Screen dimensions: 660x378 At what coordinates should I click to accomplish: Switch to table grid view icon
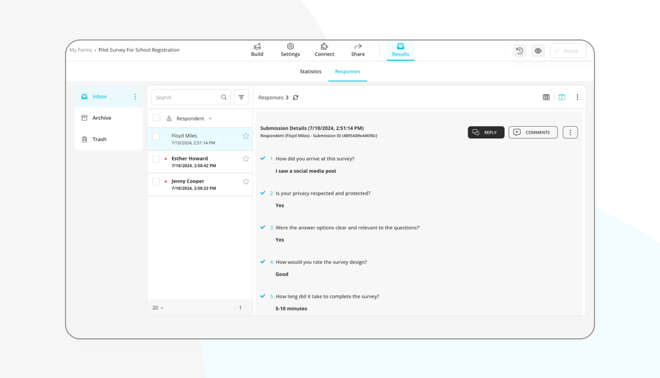click(x=546, y=98)
